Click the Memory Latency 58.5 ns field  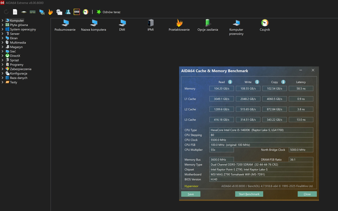pos(301,88)
